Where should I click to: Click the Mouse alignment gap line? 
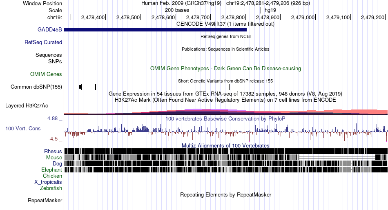(x=337, y=157)
